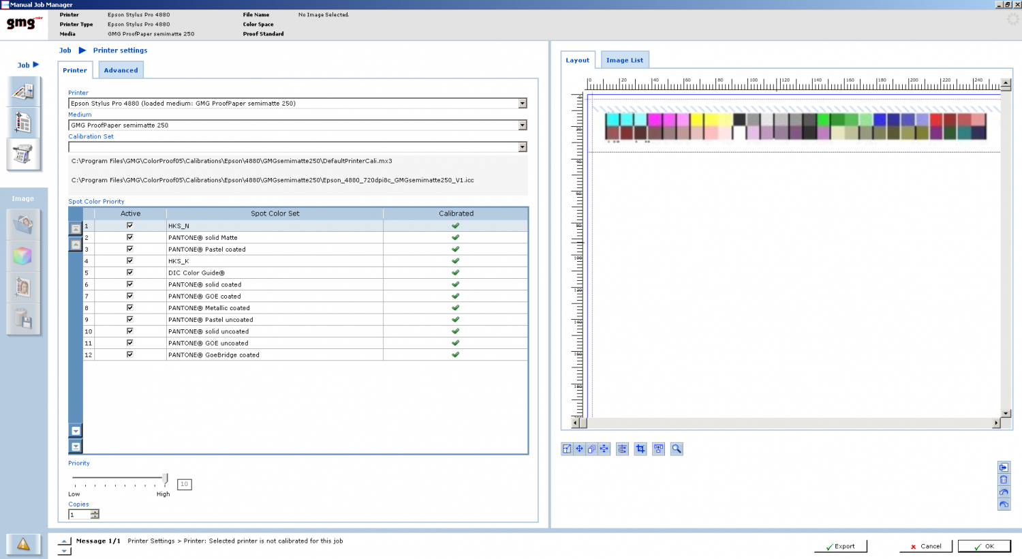Move spot color set down one button

pos(76,430)
